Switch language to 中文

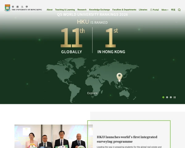[x=173, y=10]
